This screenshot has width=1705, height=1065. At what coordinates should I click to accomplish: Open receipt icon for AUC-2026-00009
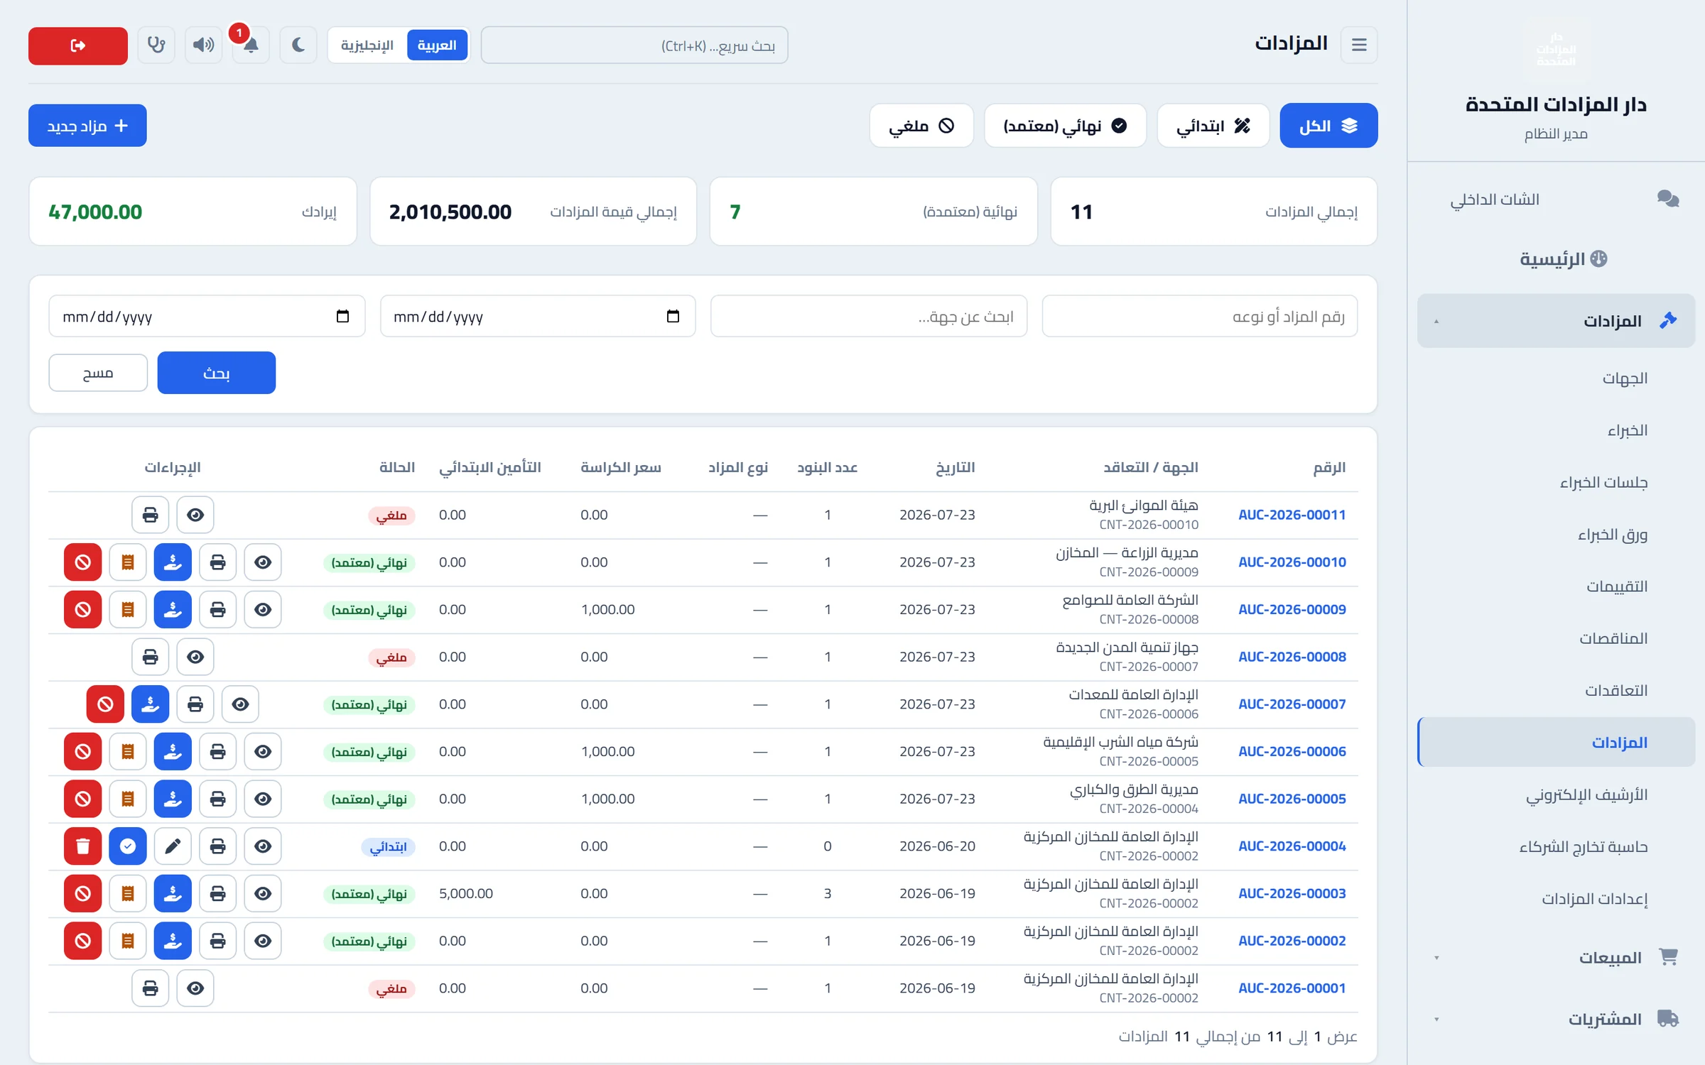[x=128, y=610]
